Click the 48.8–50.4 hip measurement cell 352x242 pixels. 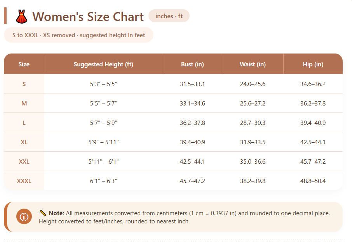click(313, 181)
